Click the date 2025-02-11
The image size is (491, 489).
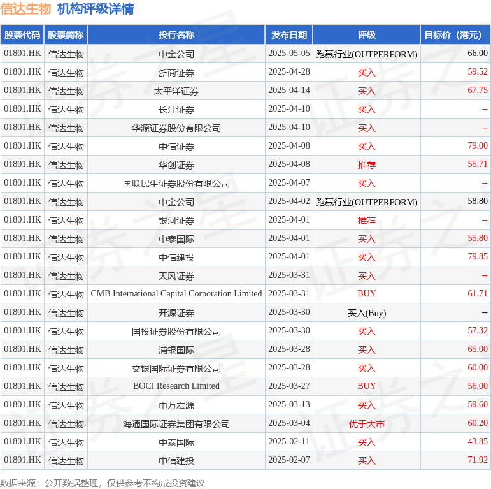289,442
